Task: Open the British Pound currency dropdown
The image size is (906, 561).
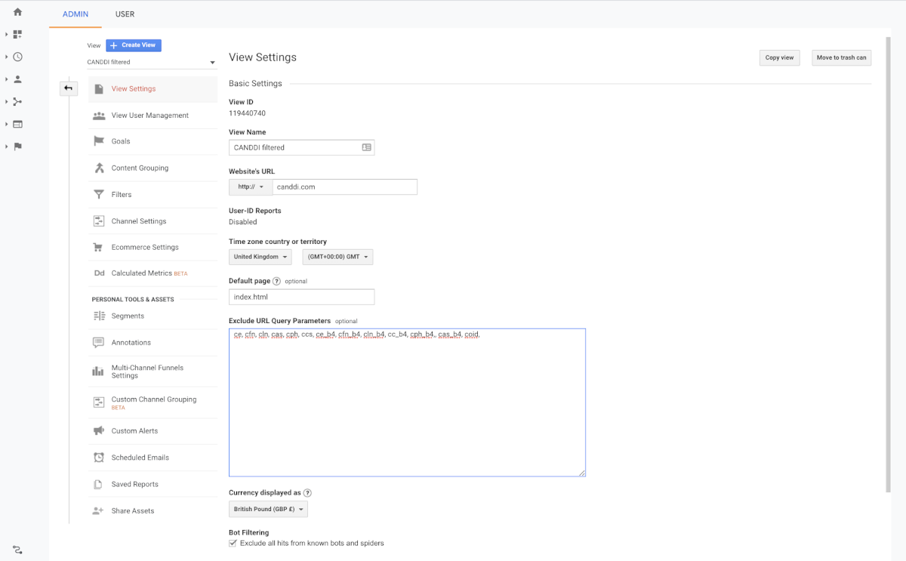Action: (268, 509)
